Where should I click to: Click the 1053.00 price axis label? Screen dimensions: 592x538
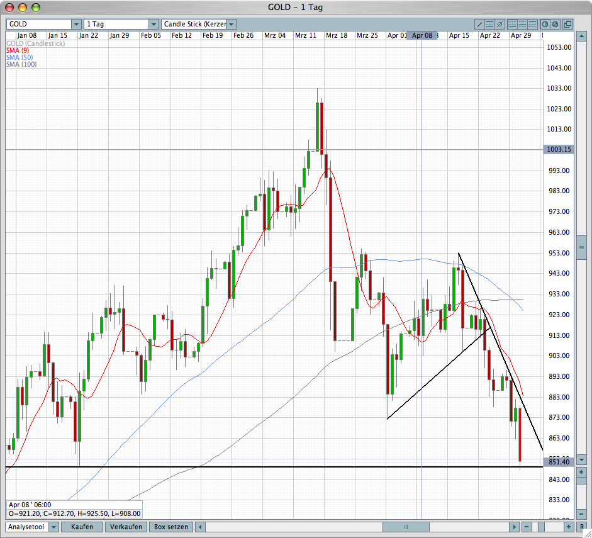(x=559, y=48)
